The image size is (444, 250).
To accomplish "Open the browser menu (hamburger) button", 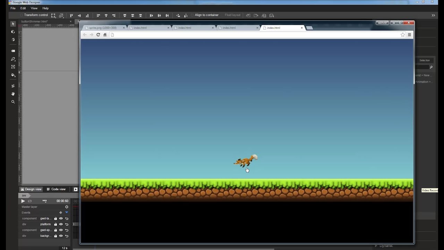I will [409, 35].
